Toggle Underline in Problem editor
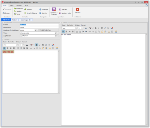150x128 pixels. pos(43,45)
